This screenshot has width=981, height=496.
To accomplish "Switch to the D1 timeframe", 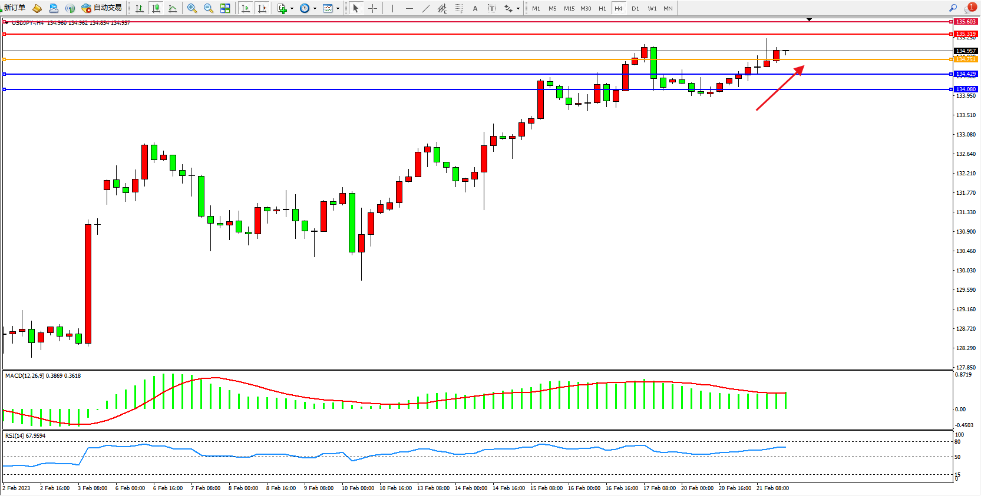I will pyautogui.click(x=635, y=8).
